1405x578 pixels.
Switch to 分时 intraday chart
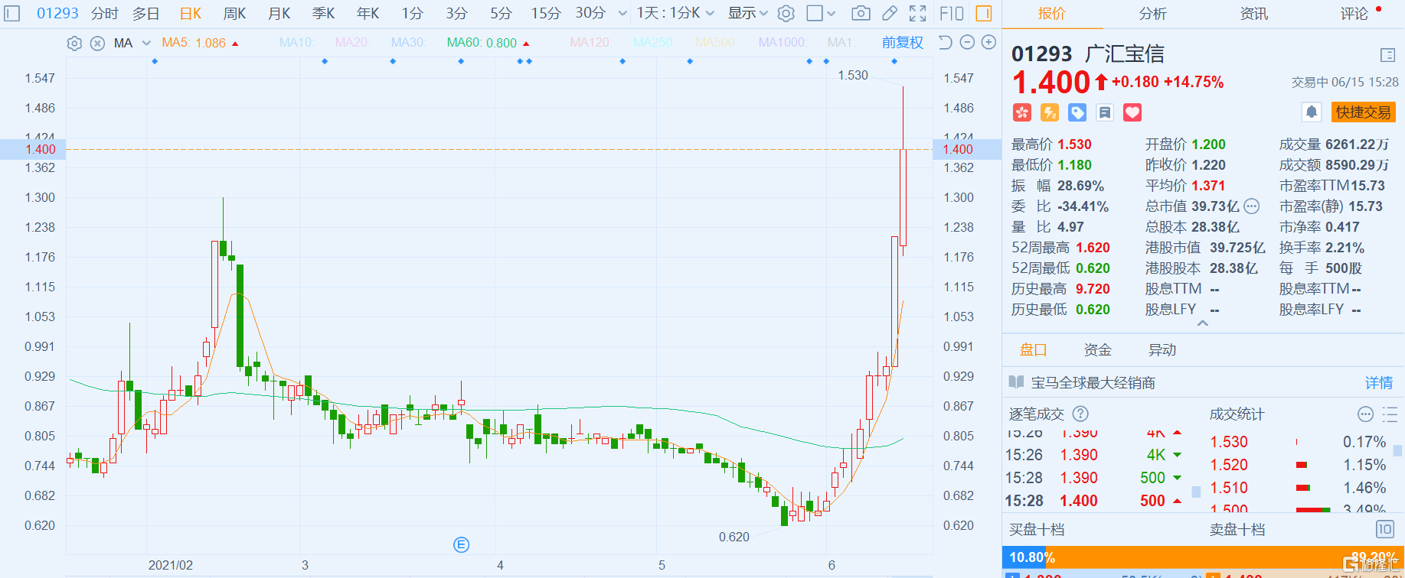(104, 13)
